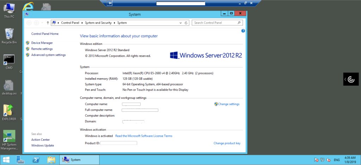Click the remote session pin icon
This screenshot has height=165, width=361.
click(110, 3)
